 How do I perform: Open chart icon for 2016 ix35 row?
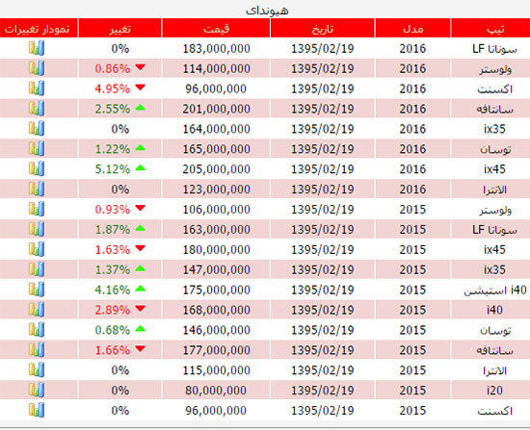(37, 129)
